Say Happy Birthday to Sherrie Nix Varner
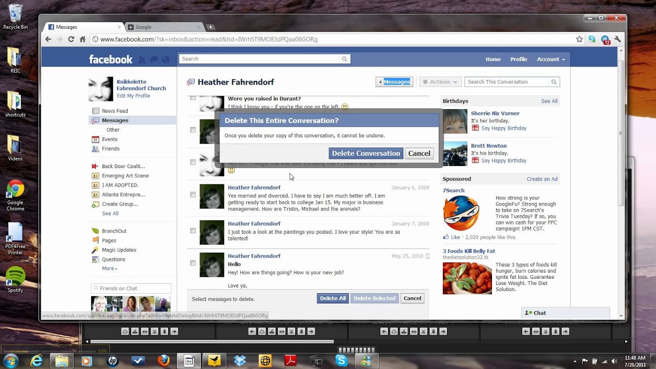 504,128
